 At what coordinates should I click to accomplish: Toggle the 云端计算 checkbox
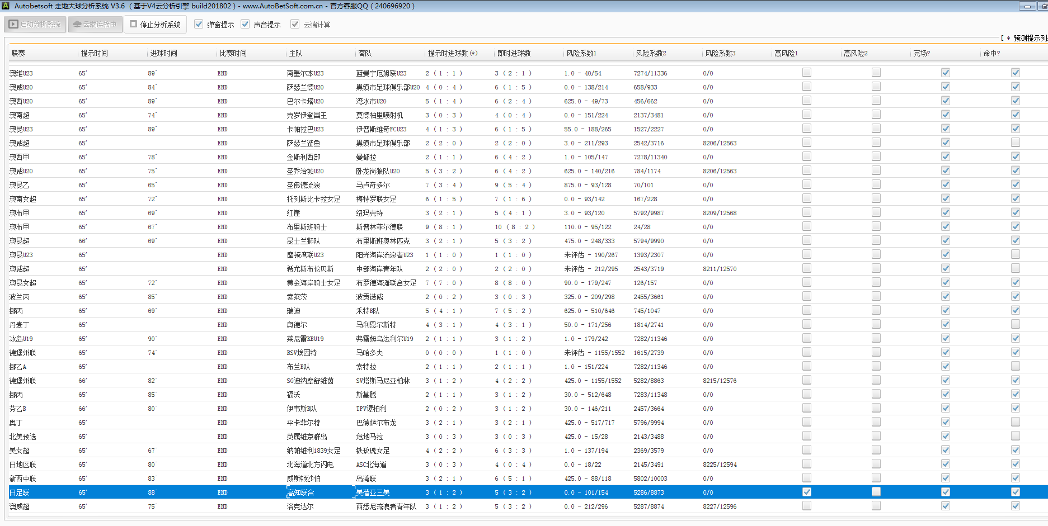pyautogui.click(x=295, y=24)
